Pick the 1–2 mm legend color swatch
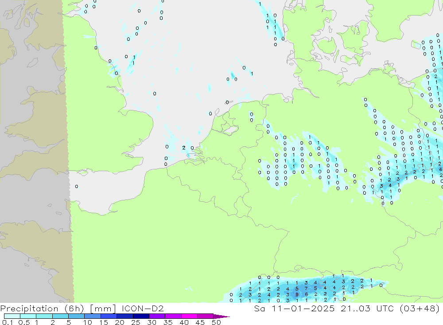This screenshot has height=325, width=443. coord(44,316)
